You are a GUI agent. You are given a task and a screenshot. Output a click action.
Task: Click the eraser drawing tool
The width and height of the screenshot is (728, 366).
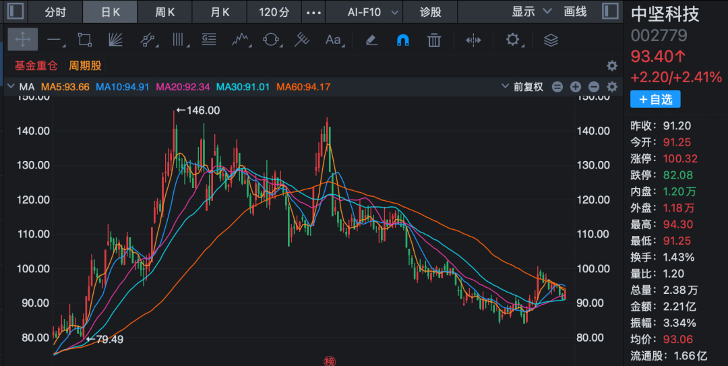coord(371,40)
